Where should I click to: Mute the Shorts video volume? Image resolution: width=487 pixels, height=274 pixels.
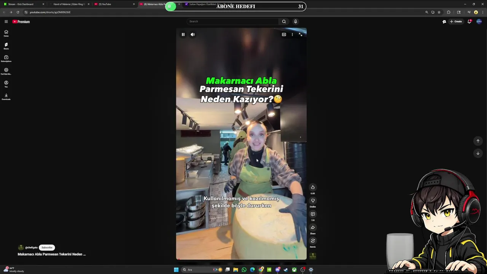193,34
